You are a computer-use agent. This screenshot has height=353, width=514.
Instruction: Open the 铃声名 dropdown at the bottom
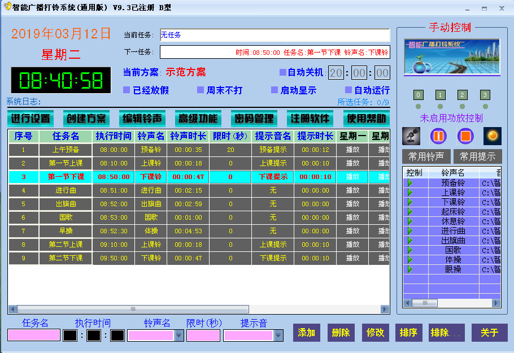pos(178,335)
